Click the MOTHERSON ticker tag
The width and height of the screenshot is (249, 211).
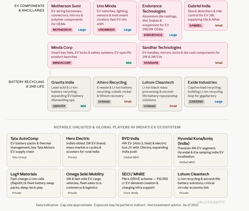62,30
